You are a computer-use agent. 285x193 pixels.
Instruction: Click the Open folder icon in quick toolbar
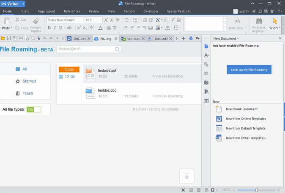tap(3, 38)
